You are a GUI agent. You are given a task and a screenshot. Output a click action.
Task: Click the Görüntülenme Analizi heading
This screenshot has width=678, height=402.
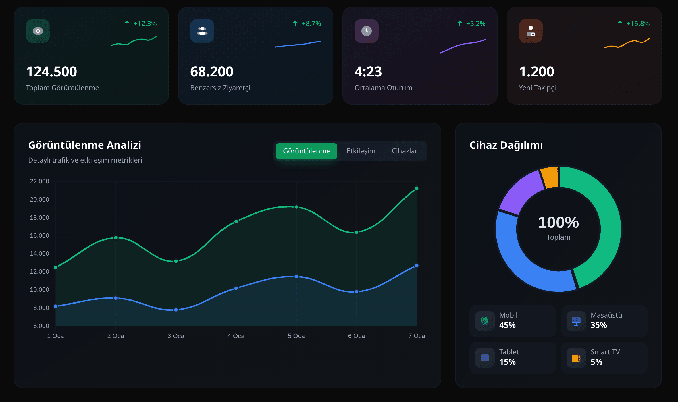85,145
